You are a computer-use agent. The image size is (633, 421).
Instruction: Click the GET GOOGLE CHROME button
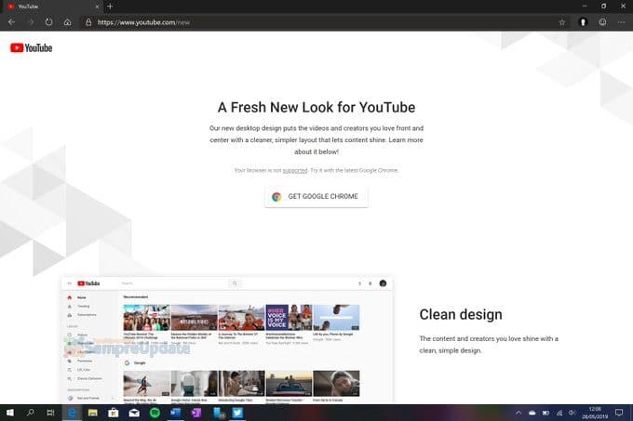pyautogui.click(x=316, y=197)
